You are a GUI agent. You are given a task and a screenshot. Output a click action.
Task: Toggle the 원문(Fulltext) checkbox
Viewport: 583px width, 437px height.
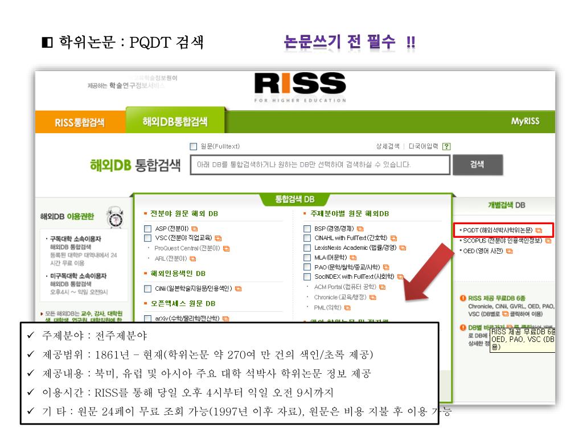194,146
